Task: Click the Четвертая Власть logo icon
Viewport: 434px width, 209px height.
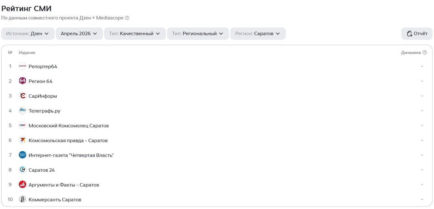Action: 23,155
